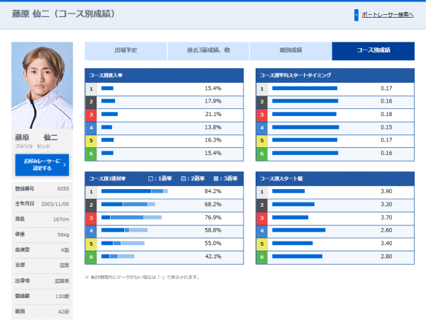Click the 130期 registration term value
This screenshot has height=320, width=426.
pyautogui.click(x=62, y=297)
